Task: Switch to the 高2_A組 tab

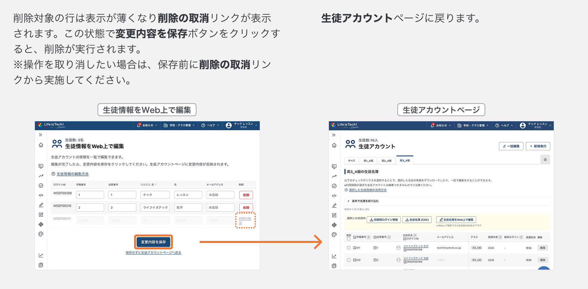Action: [x=386, y=160]
